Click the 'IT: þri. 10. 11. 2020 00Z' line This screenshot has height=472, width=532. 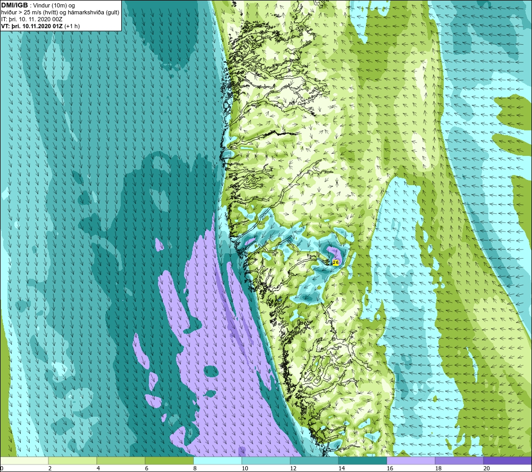coord(31,19)
